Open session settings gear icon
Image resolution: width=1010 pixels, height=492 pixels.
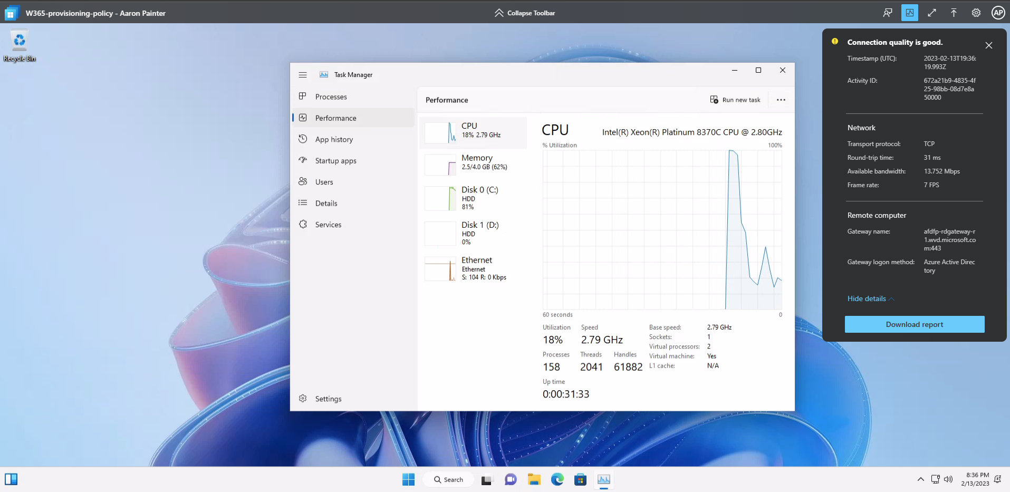pos(976,13)
